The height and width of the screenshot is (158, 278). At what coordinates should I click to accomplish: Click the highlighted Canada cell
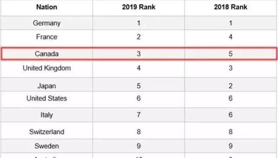(47, 54)
